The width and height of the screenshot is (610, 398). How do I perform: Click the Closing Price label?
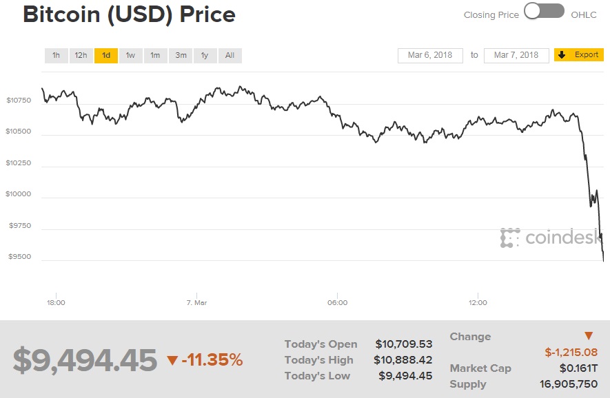[x=491, y=14]
